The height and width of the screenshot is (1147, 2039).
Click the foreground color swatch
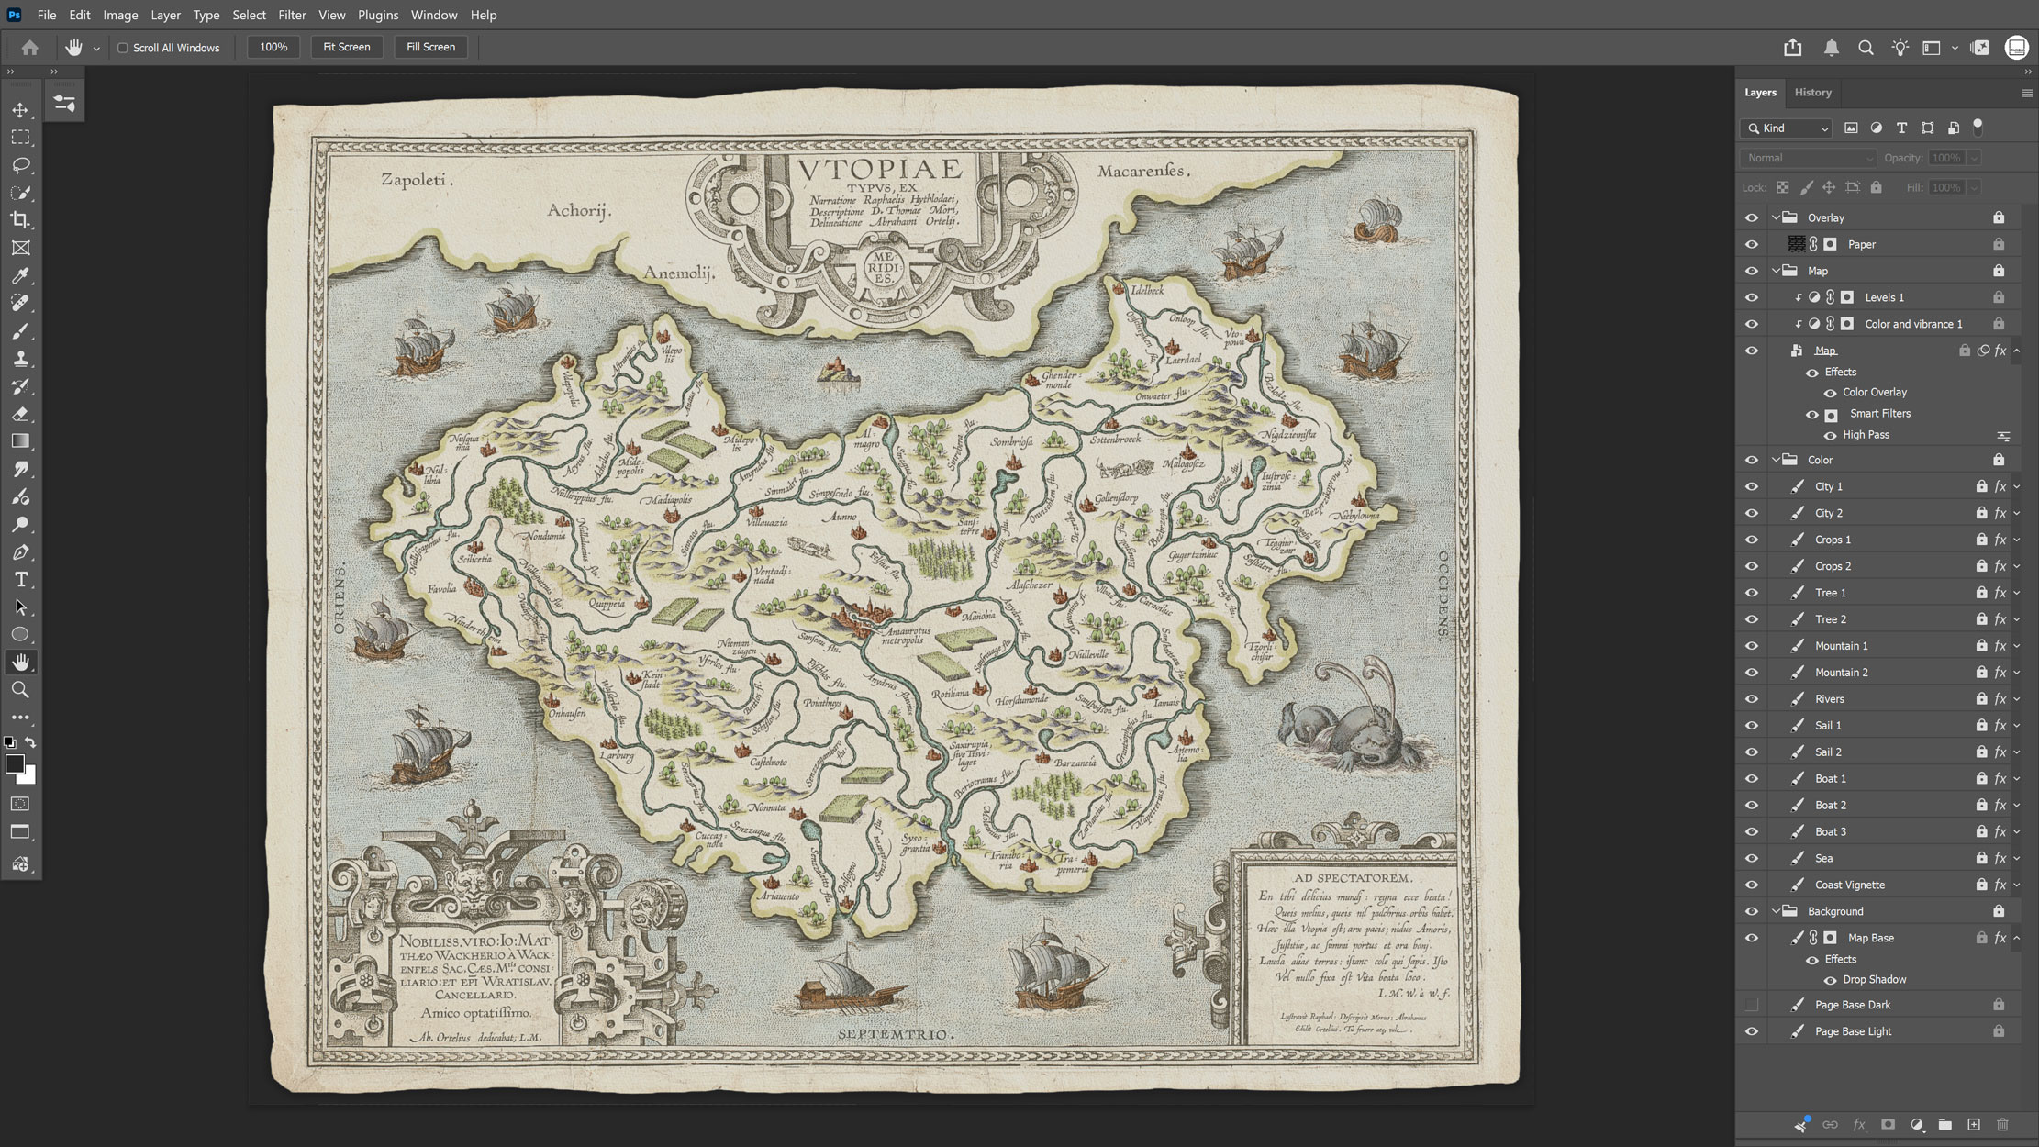coord(14,764)
